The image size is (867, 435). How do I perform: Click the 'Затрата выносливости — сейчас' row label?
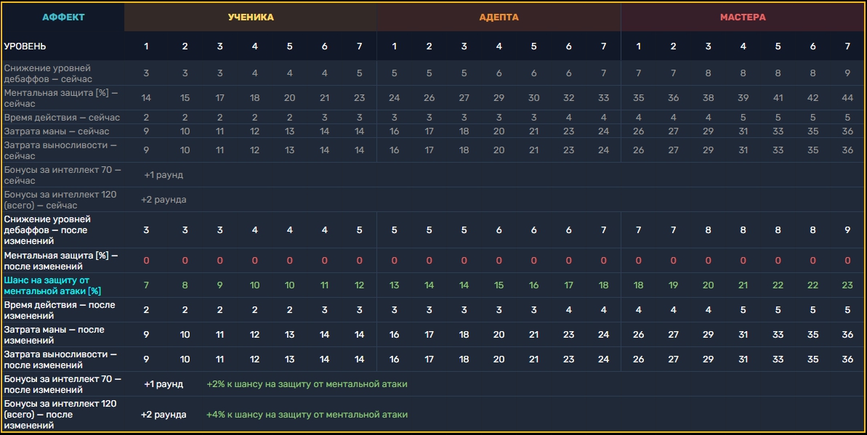pos(60,150)
